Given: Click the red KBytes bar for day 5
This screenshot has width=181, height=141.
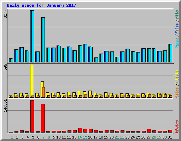Looking at the screenshot, I should [32, 116].
